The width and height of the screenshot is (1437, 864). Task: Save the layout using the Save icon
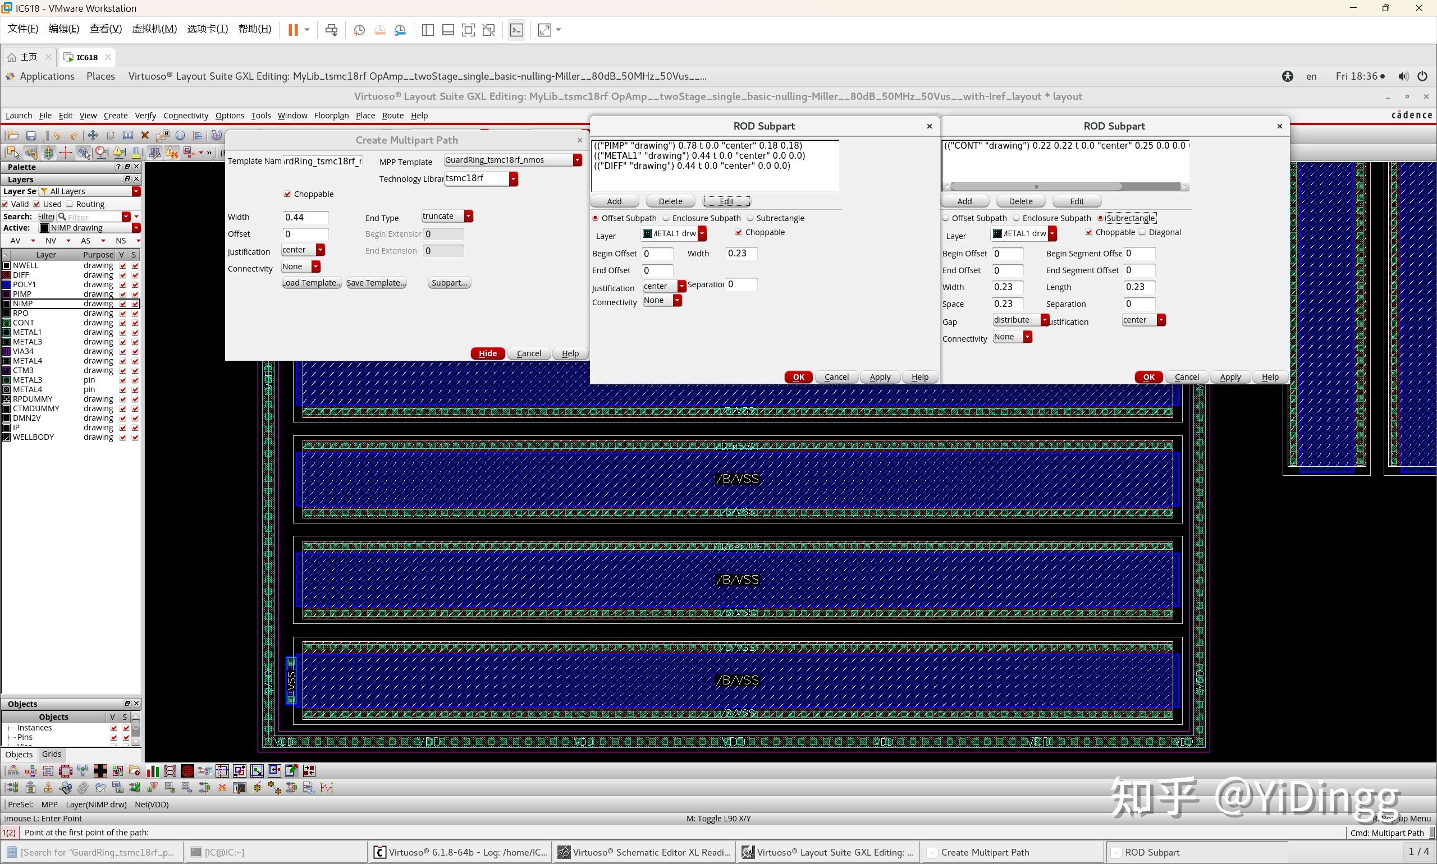(x=31, y=135)
